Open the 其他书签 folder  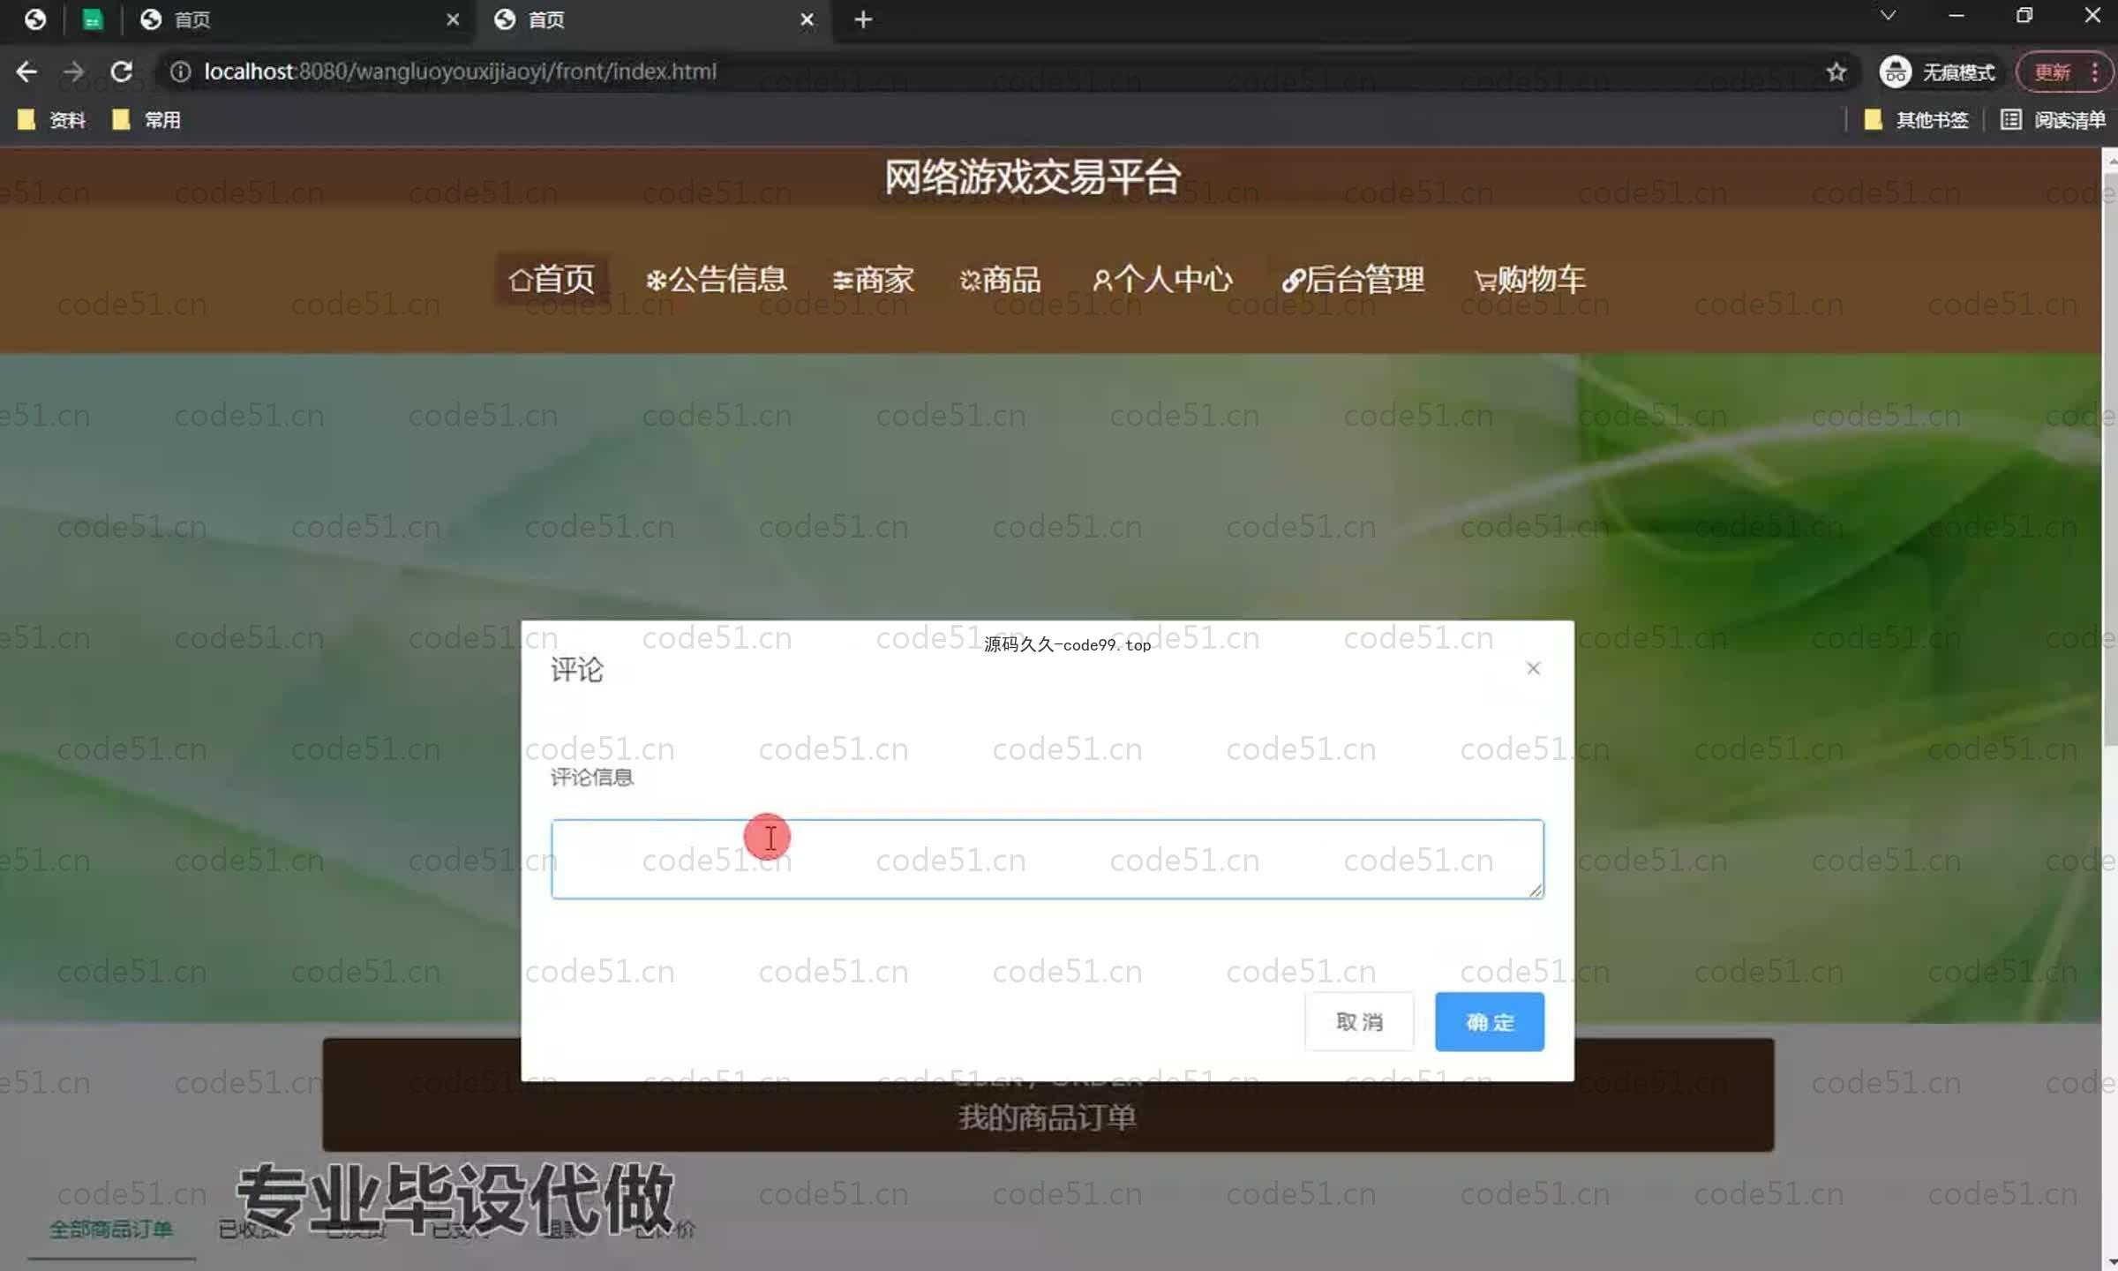tap(1916, 120)
